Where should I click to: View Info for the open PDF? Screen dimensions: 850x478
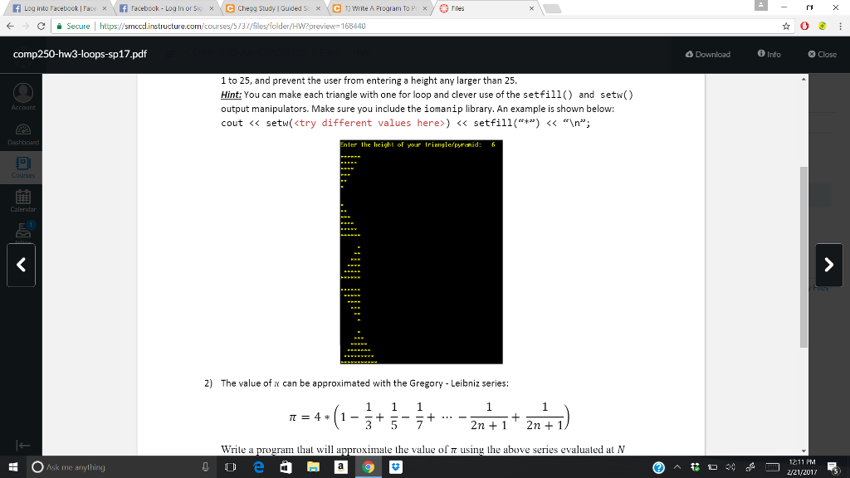click(x=768, y=54)
